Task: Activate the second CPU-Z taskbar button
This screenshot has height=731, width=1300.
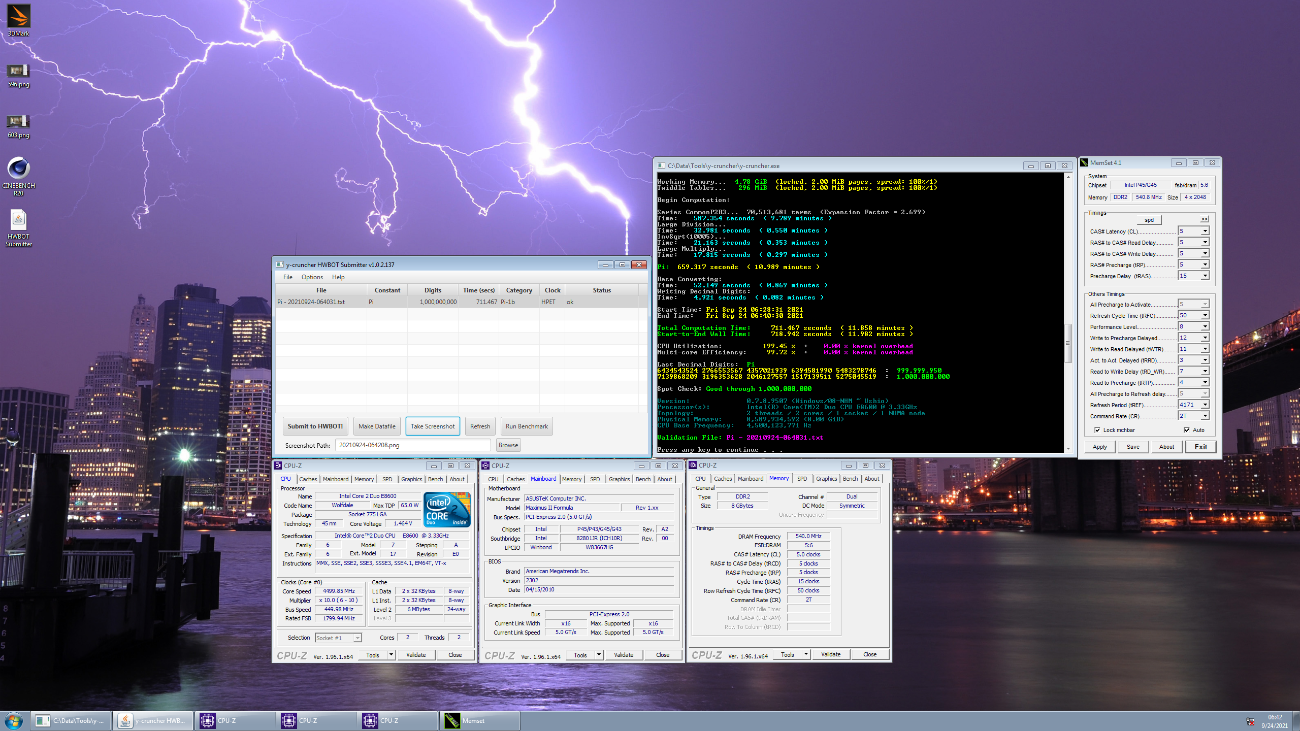Action: click(x=316, y=721)
